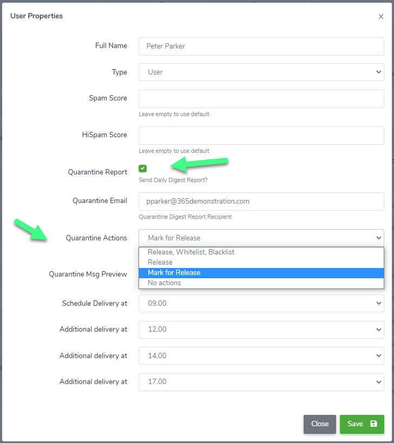
Task: Click the 09.00 Schedule Delivery chevron
Action: 378,303
